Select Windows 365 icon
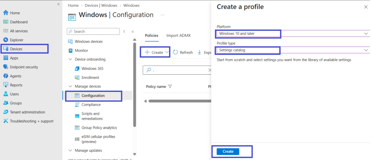371x160 pixels. 77,68
